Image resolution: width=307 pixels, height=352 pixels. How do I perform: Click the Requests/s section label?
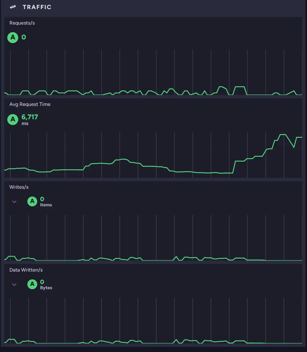22,23
